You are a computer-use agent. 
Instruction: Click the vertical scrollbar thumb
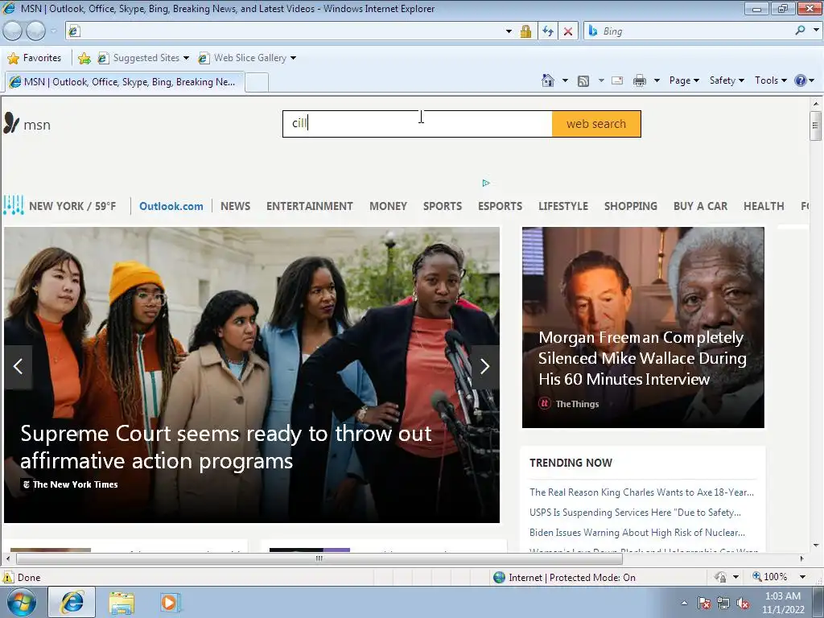coord(815,126)
